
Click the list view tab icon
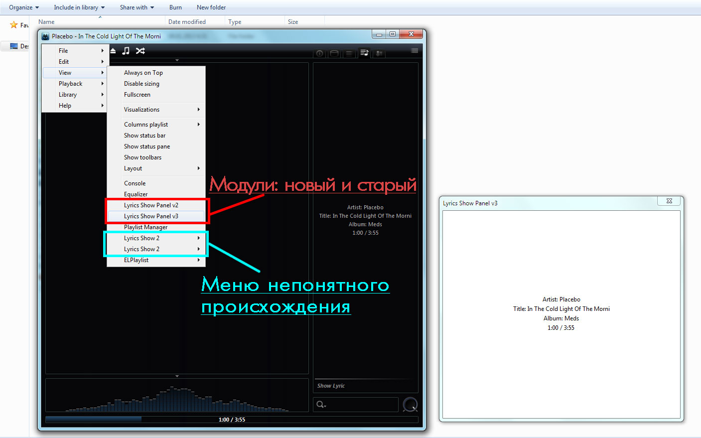pos(349,53)
